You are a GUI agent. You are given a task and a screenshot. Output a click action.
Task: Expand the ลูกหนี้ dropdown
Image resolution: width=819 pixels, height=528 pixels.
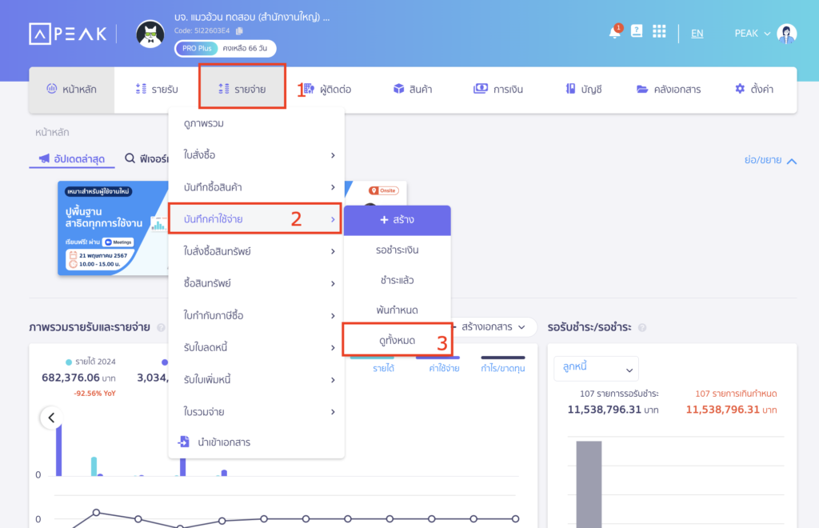596,369
